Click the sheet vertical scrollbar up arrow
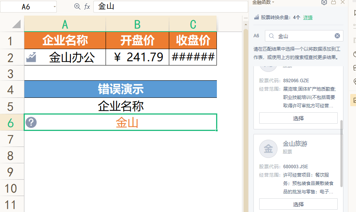This screenshot has width=356, height=212. click(246, 24)
